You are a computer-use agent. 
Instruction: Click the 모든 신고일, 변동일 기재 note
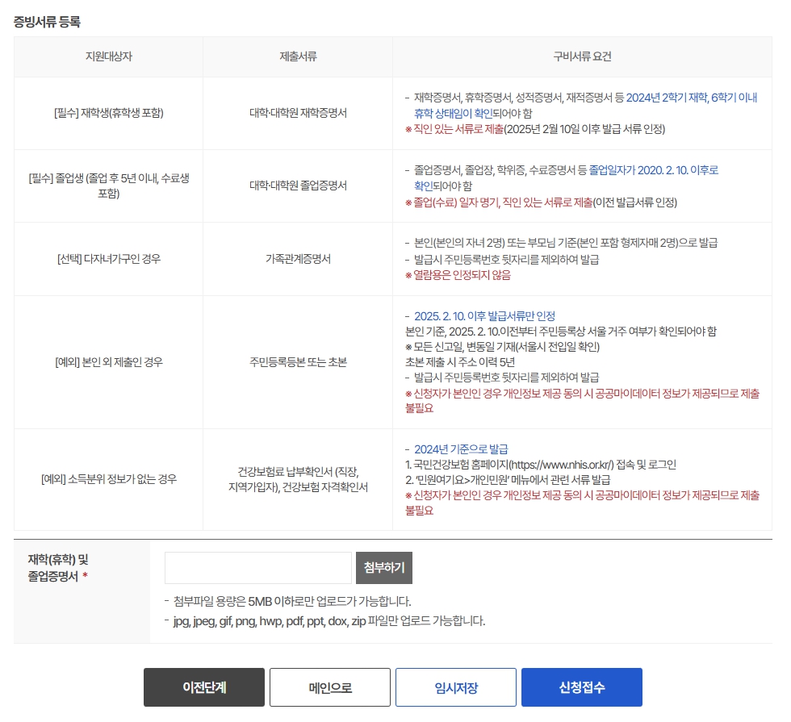pyautogui.click(x=502, y=347)
